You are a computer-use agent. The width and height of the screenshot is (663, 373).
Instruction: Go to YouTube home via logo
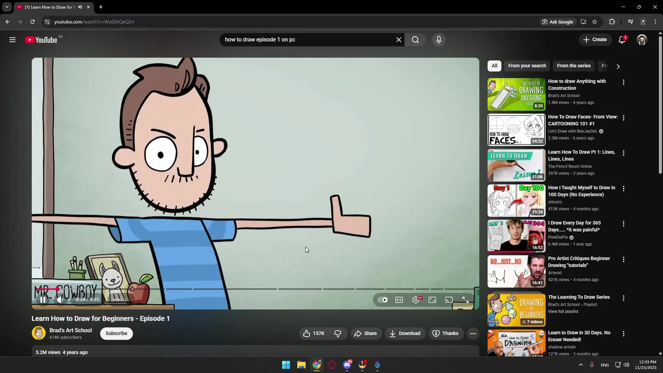(41, 40)
